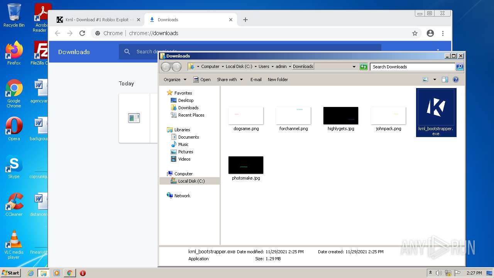The width and height of the screenshot is (494, 278).
Task: Switch to the Downloads Chrome tab
Action: click(190, 20)
